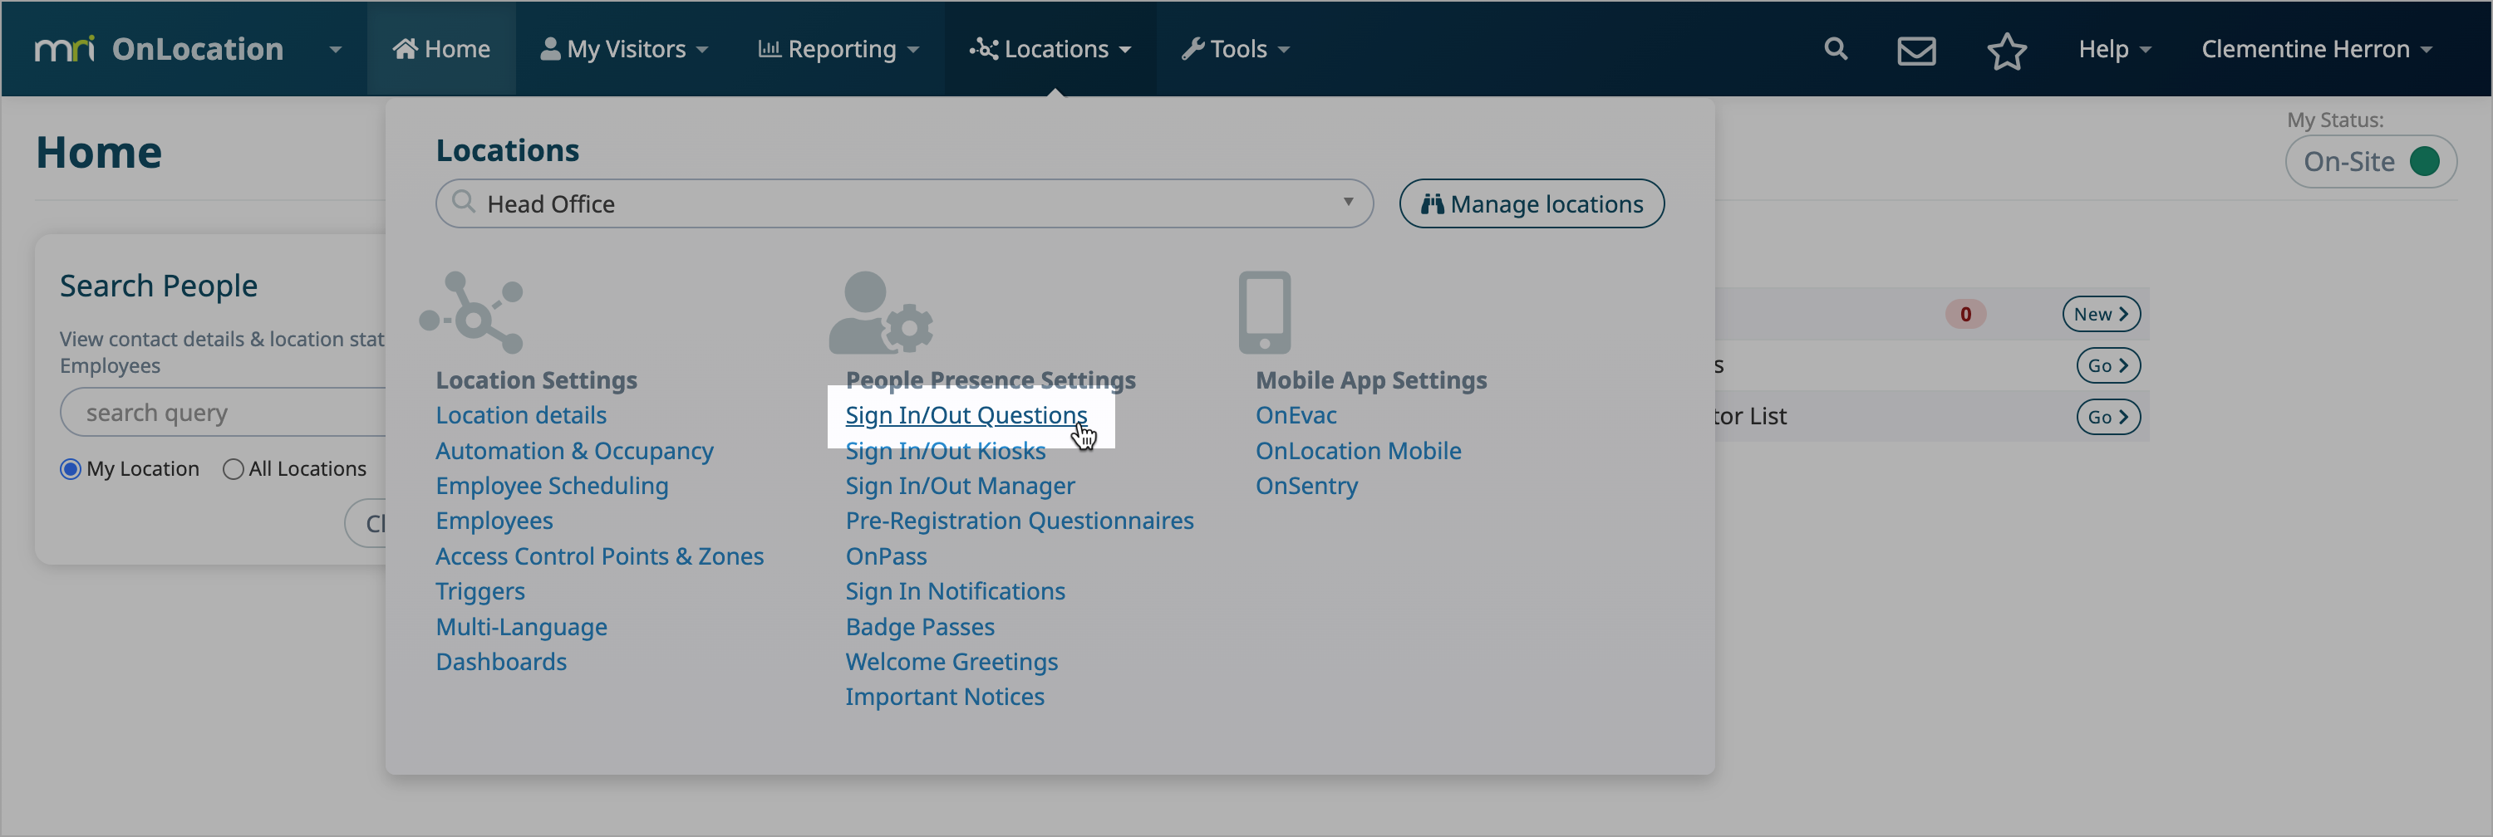Image resolution: width=2493 pixels, height=837 pixels.
Task: Click the favorites star icon
Action: (x=2006, y=51)
